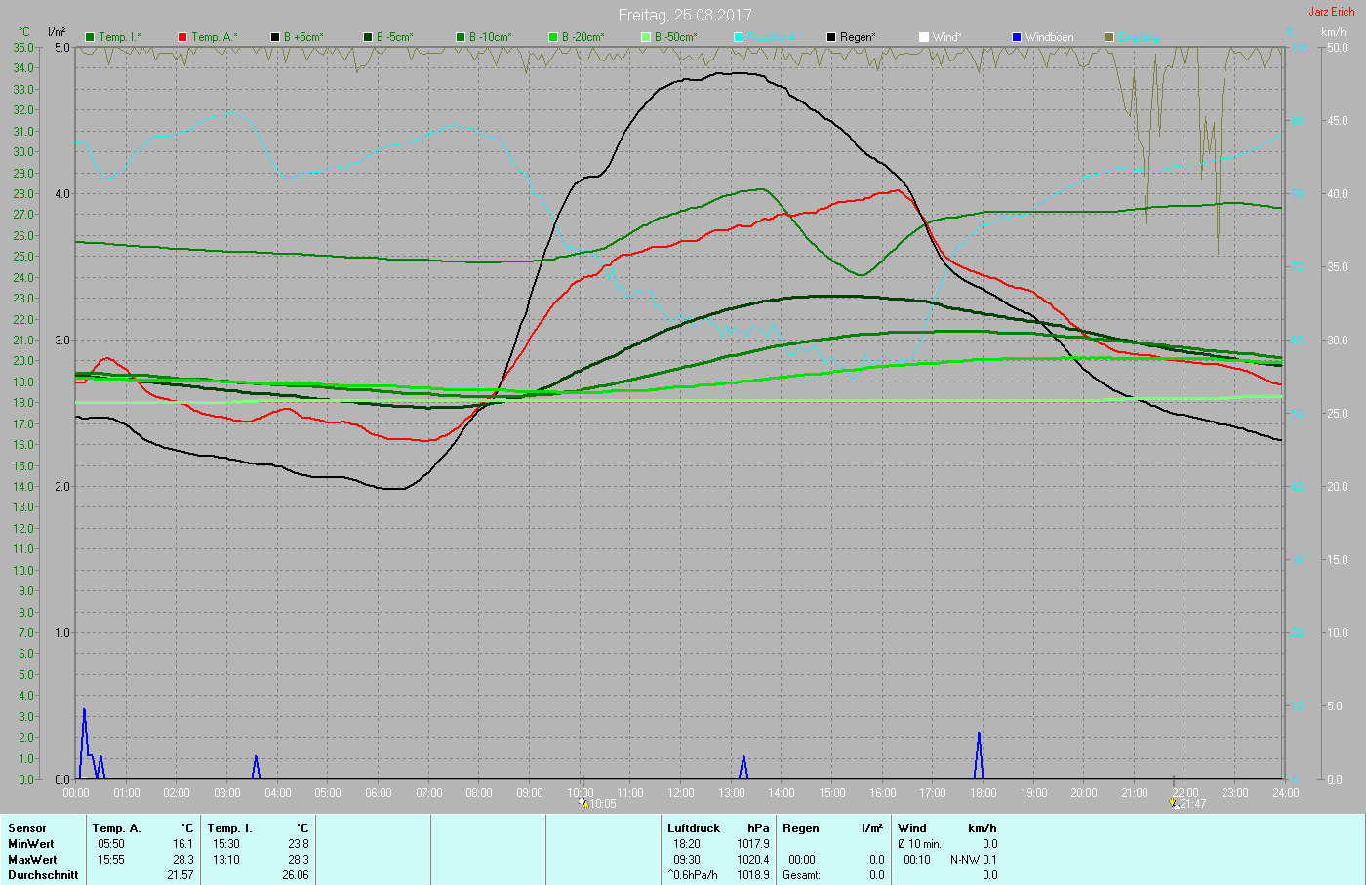
Task: Click the Temp. I. maximum time '13:10'
Action: coord(226,860)
